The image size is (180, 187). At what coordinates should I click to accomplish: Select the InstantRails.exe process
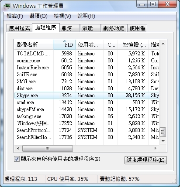[87, 68]
